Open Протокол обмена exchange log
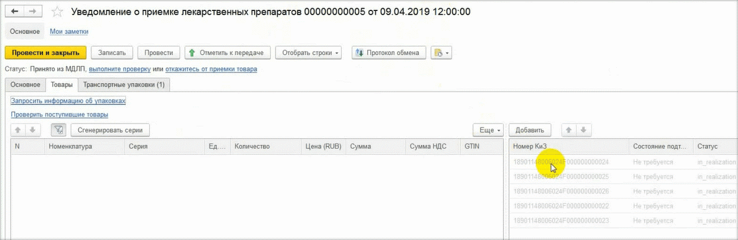This screenshot has height=240, width=738. pyautogui.click(x=389, y=53)
